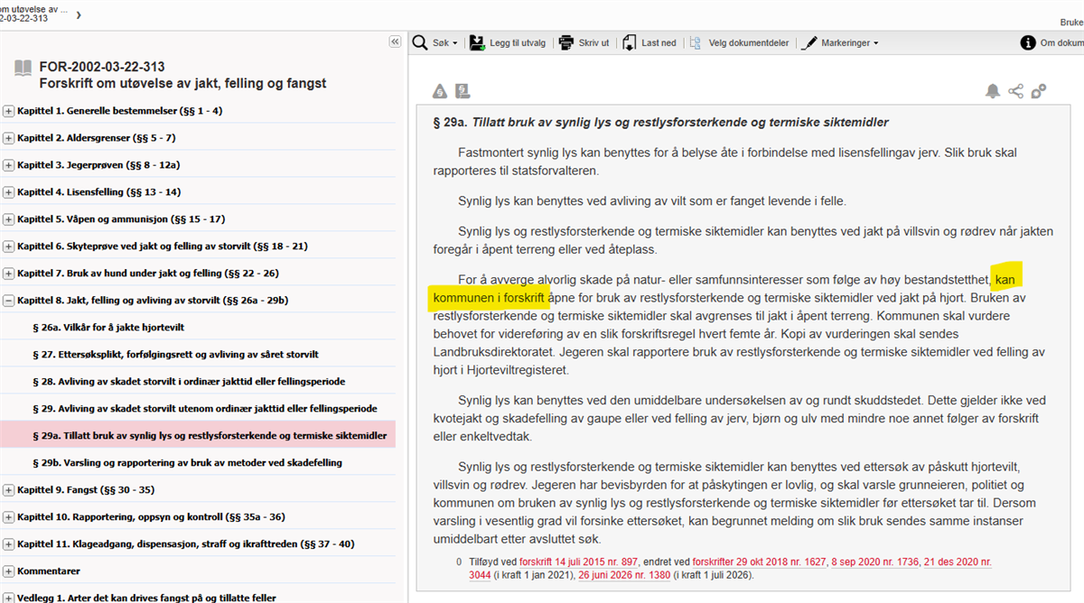Collapse Kapittel 8 tree node

click(9, 301)
